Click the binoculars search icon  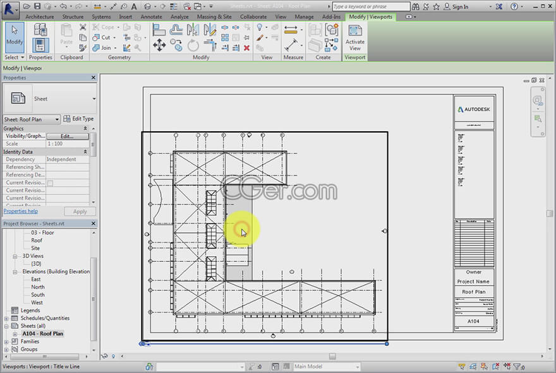point(415,6)
